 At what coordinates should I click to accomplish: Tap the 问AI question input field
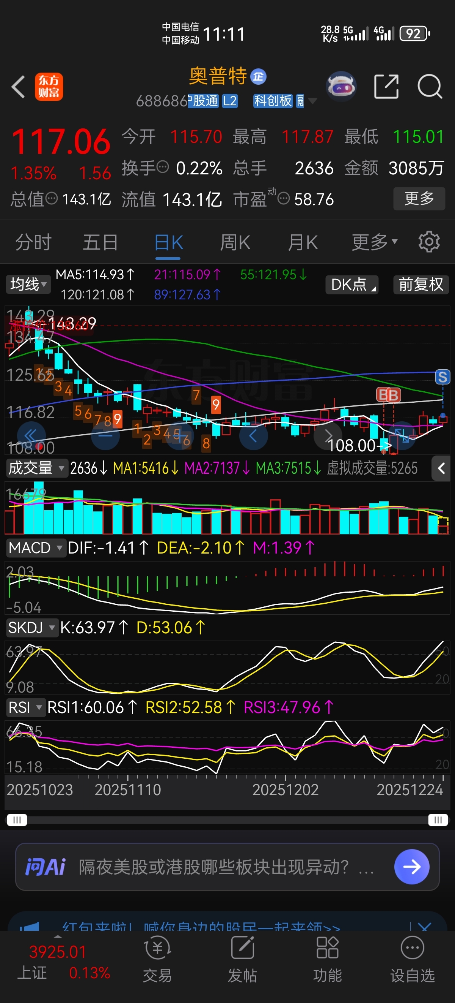point(227,867)
